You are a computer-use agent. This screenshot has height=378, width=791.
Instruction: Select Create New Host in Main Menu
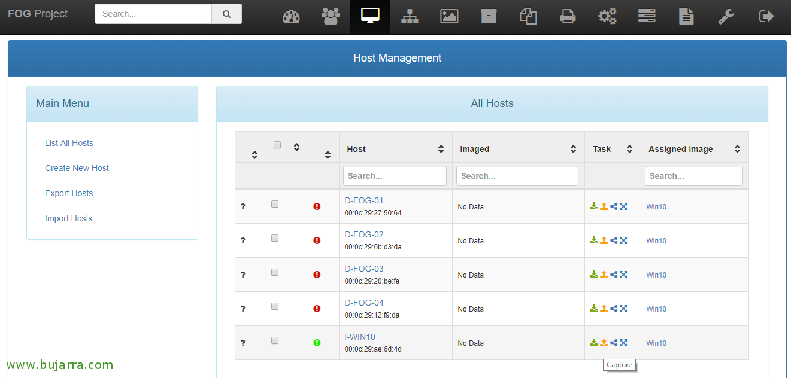77,168
